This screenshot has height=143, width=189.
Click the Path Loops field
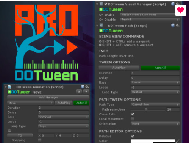(x=155, y=88)
